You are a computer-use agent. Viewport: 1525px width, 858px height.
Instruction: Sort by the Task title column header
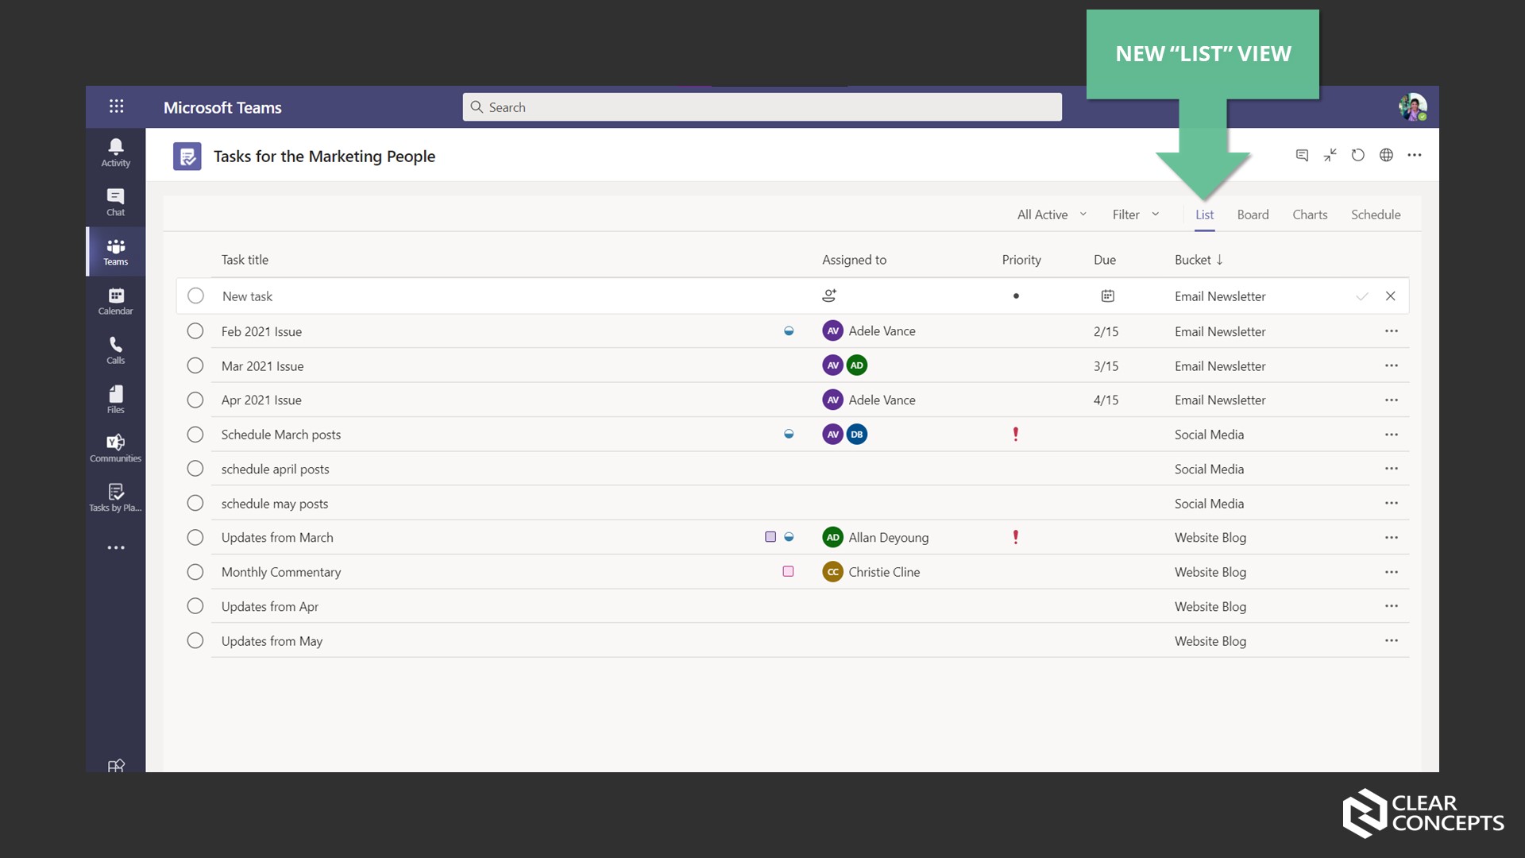245,260
